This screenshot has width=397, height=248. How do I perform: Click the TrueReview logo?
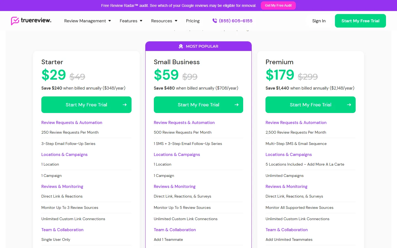tap(31, 21)
